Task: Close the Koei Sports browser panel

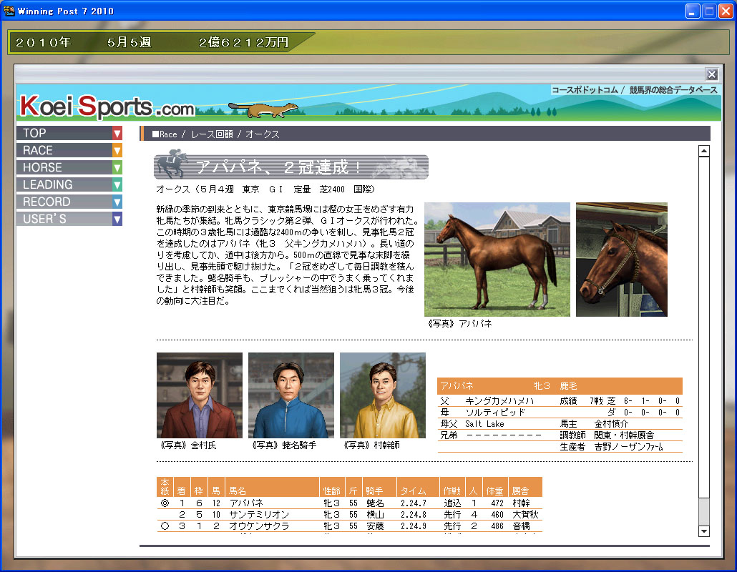Action: click(x=712, y=74)
